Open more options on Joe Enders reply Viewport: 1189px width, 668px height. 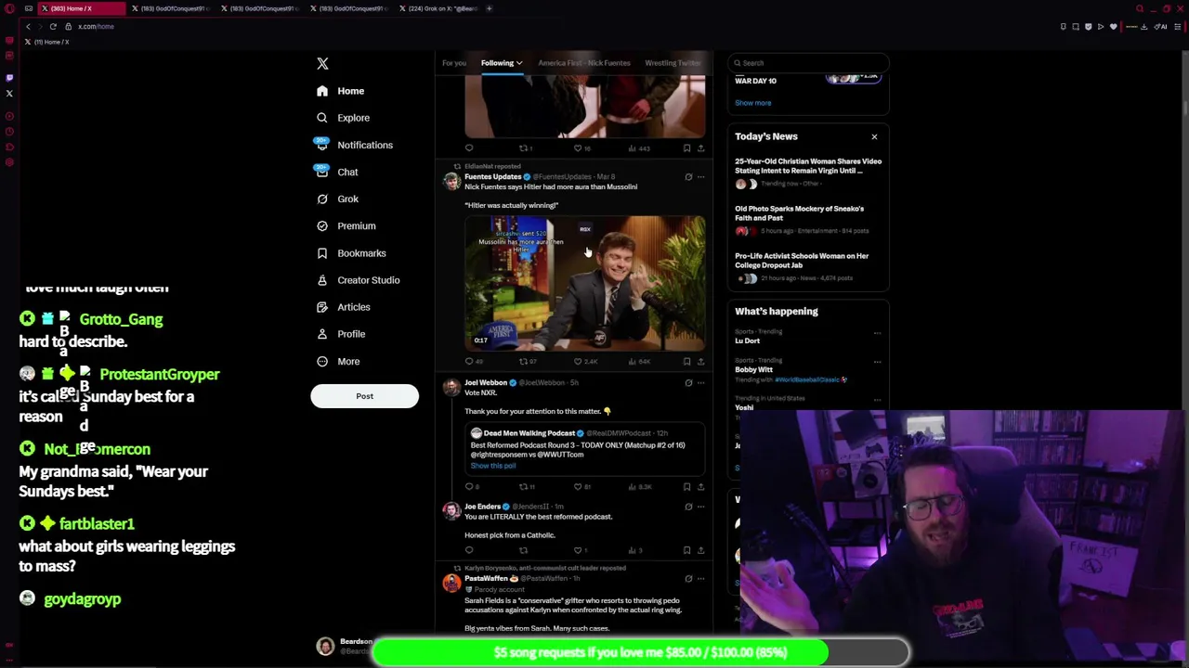[701, 507]
